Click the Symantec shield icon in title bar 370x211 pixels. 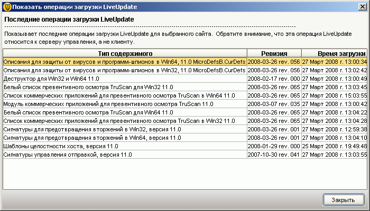click(7, 7)
